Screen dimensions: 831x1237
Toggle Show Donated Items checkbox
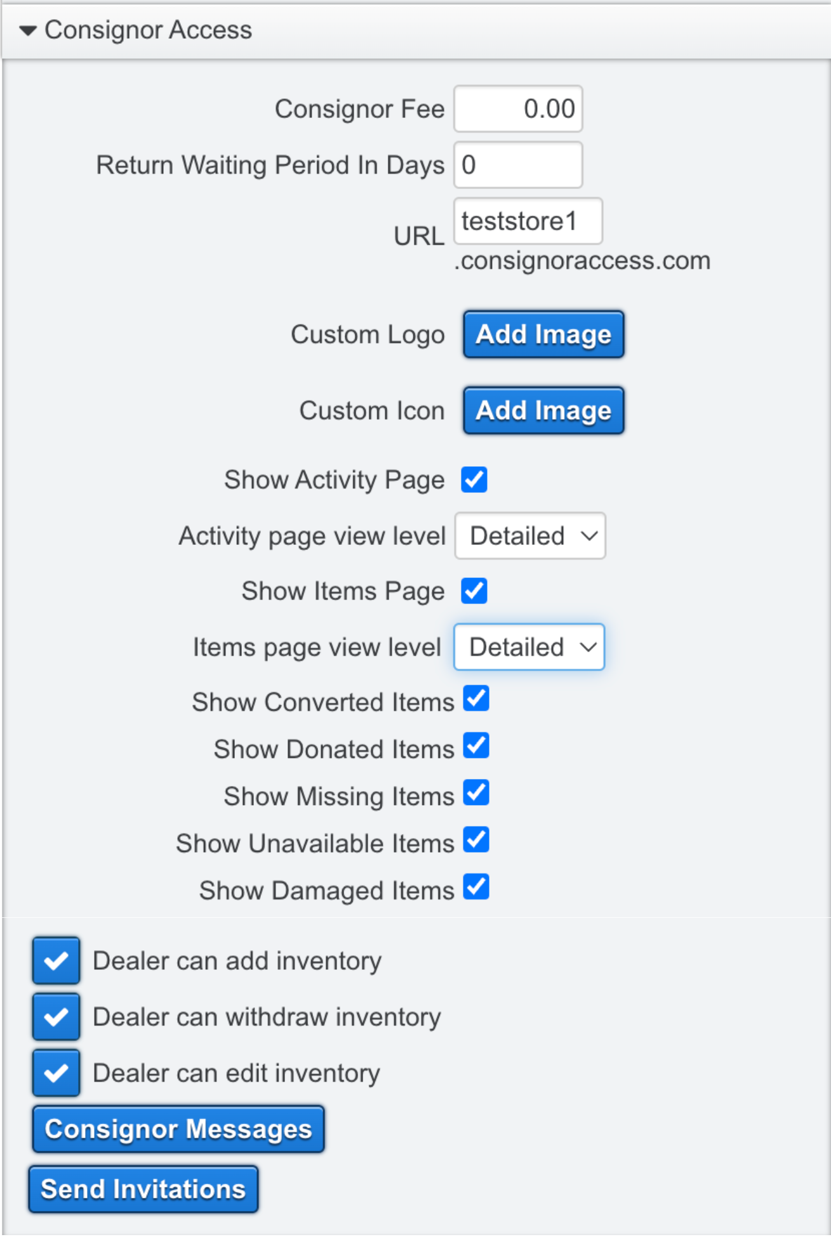pyautogui.click(x=476, y=745)
